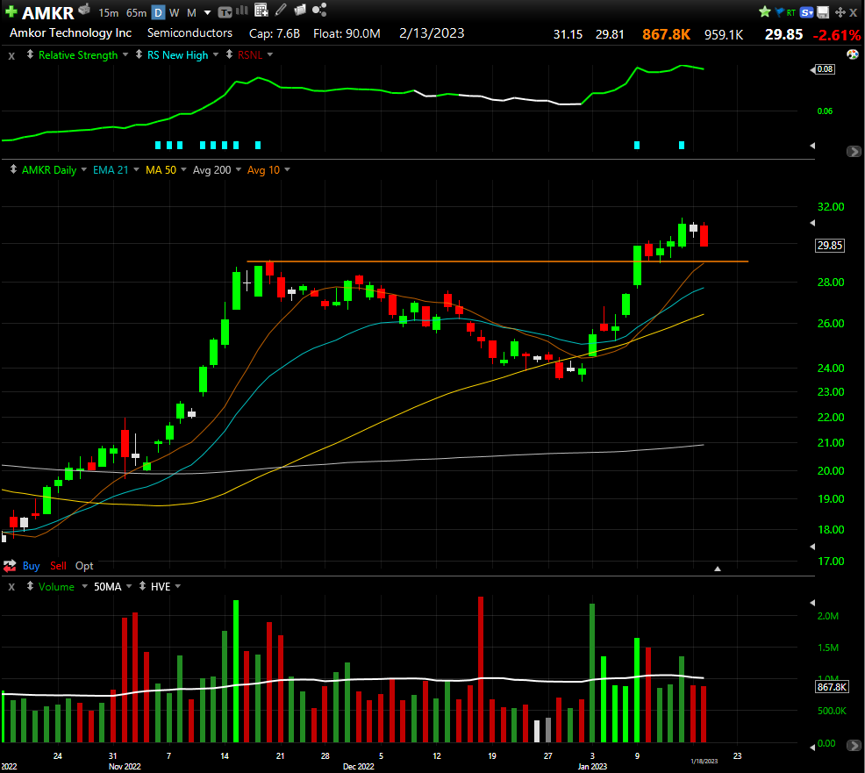Image resolution: width=865 pixels, height=773 pixels.
Task: Expand the HVE dropdown arrow
Action: pyautogui.click(x=177, y=586)
